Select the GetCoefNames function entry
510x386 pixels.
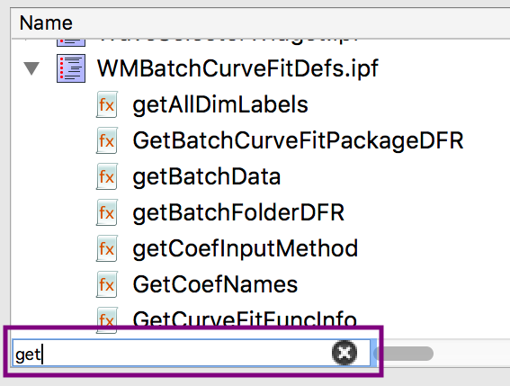215,284
